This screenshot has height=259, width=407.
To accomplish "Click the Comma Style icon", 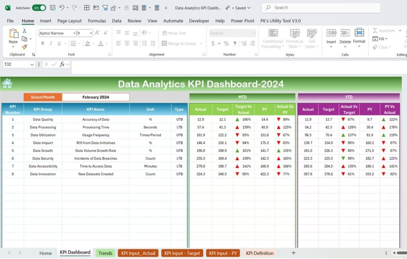I will click(x=235, y=43).
